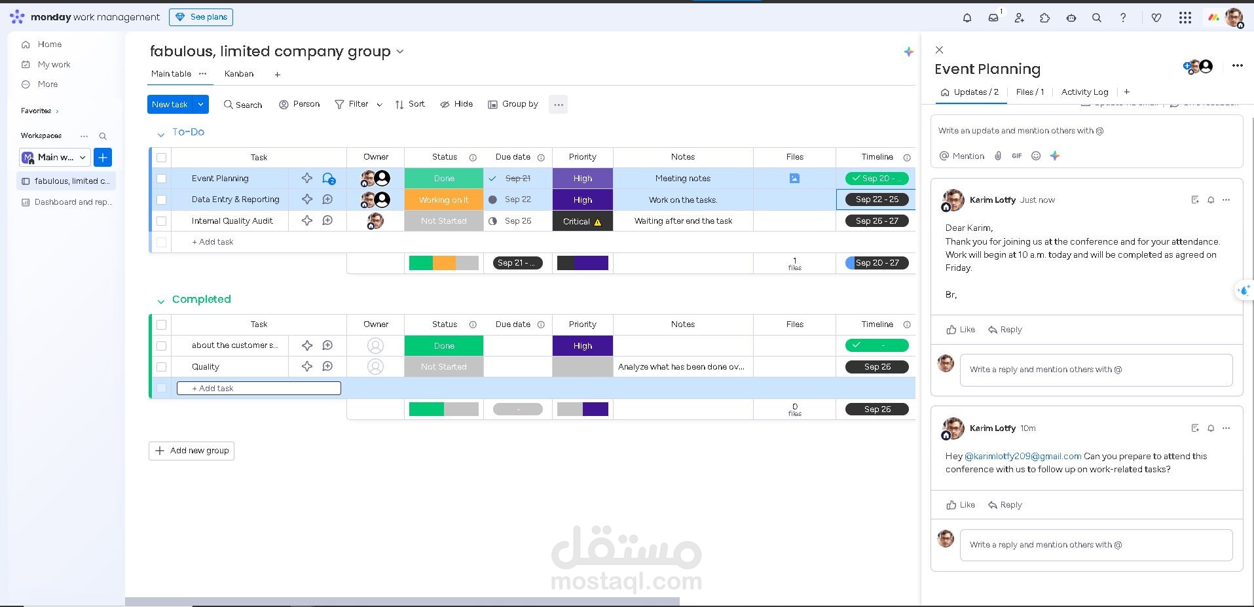Change Working on it status cell
This screenshot has width=1254, height=607.
444,199
